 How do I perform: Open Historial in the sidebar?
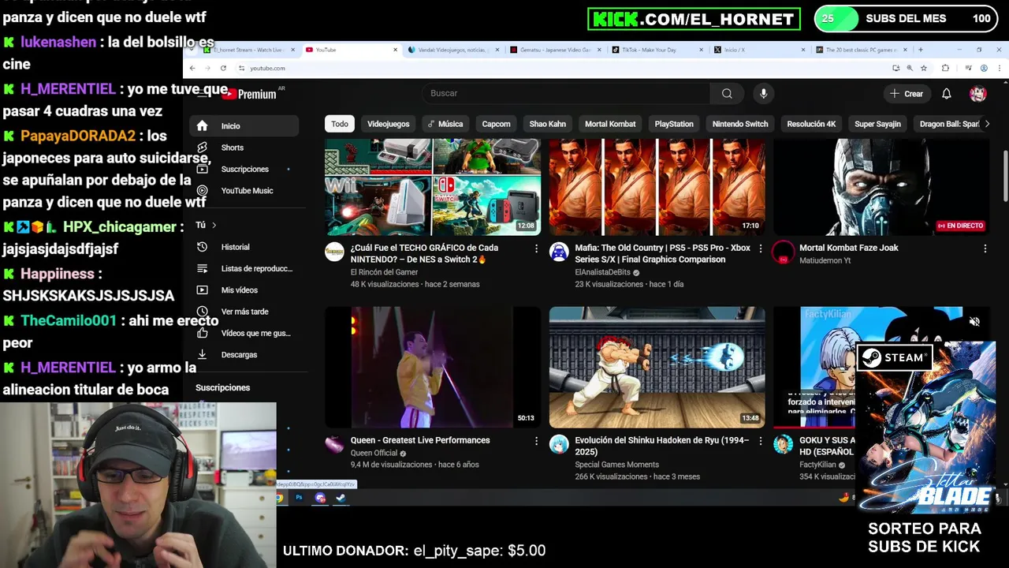click(244, 247)
